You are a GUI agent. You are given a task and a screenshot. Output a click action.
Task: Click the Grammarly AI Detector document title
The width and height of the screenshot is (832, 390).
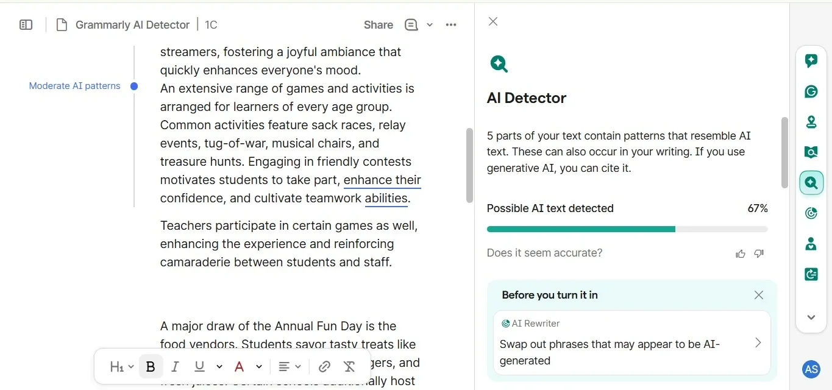132,25
